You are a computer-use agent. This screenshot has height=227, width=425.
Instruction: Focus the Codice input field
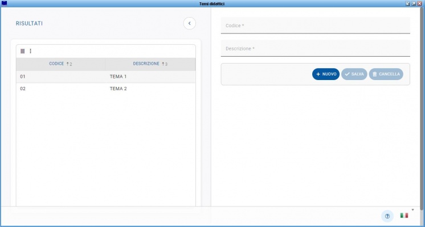coord(315,26)
